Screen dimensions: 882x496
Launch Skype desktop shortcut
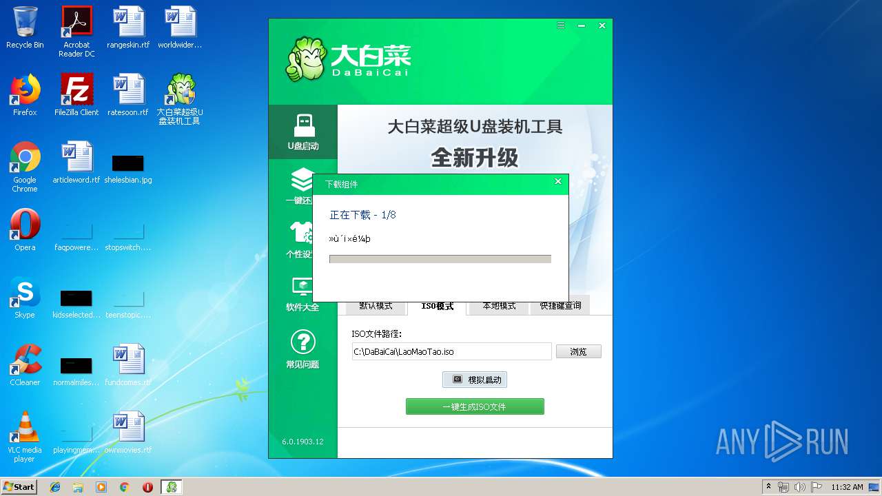(x=25, y=298)
